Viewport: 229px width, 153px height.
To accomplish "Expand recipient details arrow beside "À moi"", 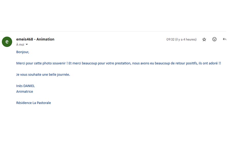I will click(x=27, y=45).
